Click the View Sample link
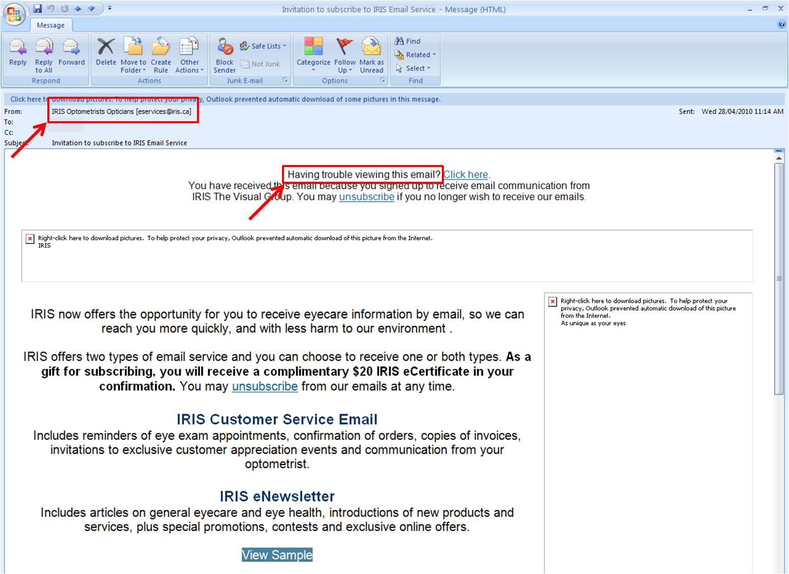 click(x=277, y=555)
